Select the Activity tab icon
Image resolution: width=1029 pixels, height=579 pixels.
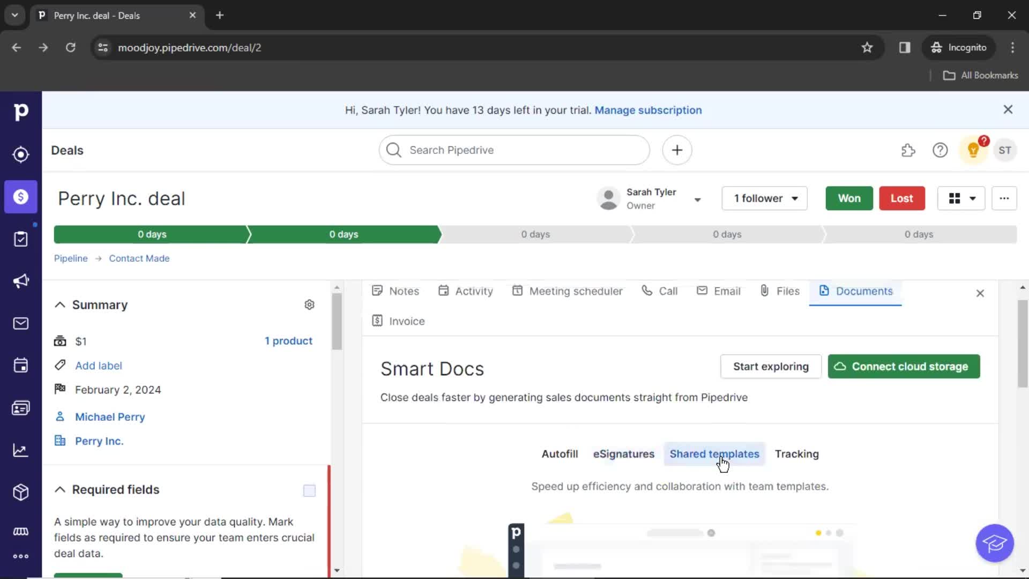click(x=443, y=291)
